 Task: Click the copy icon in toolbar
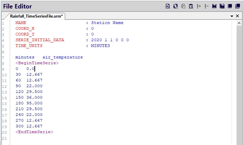tap(183, 6)
